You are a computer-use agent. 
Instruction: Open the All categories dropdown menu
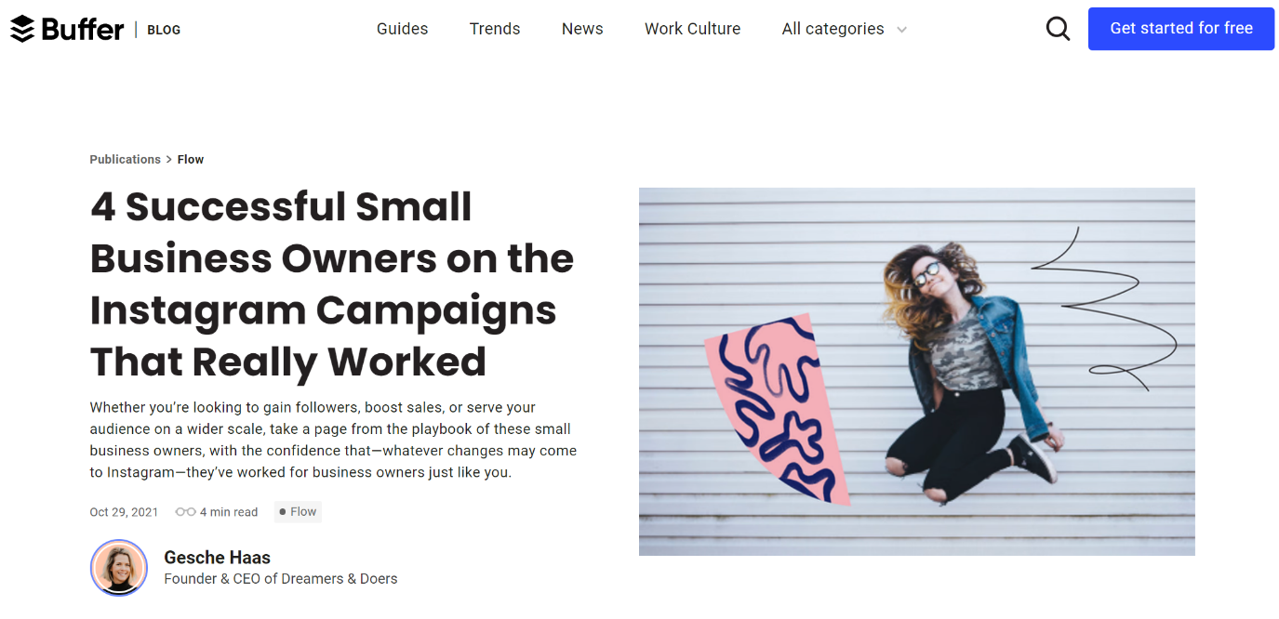[x=833, y=29]
